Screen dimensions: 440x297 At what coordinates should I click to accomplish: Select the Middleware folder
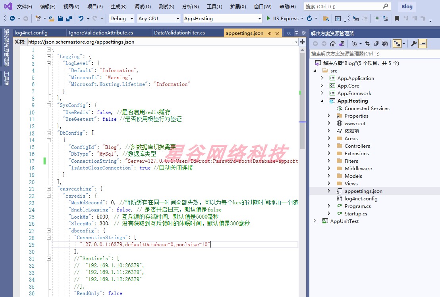[358, 169]
